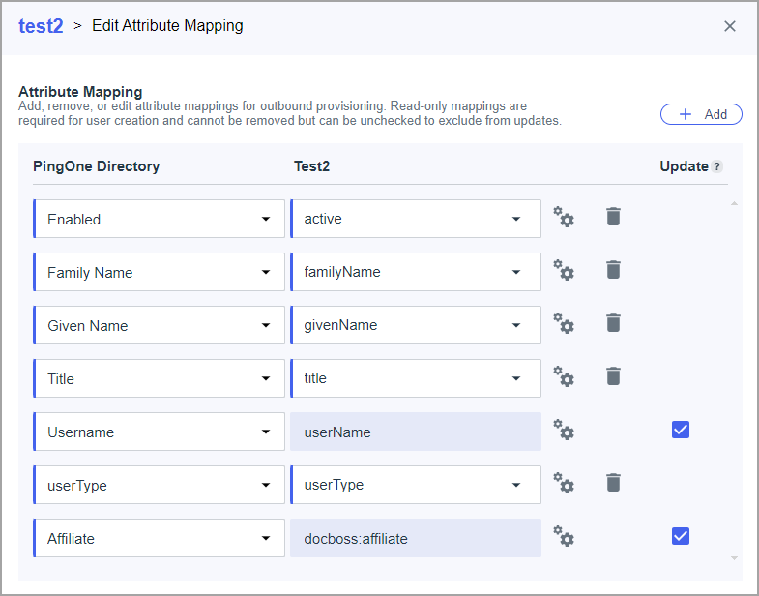Open the Enabled PingOne attribute dropdown

[x=160, y=219]
